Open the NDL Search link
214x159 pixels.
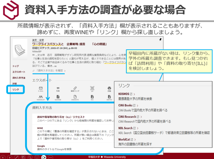pyautogui.click(x=126, y=128)
